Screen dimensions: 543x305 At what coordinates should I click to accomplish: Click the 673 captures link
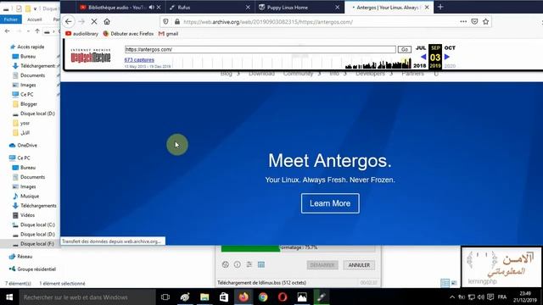(139, 60)
